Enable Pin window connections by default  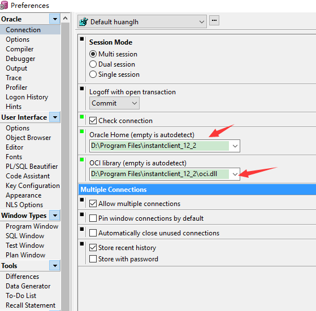(93, 218)
